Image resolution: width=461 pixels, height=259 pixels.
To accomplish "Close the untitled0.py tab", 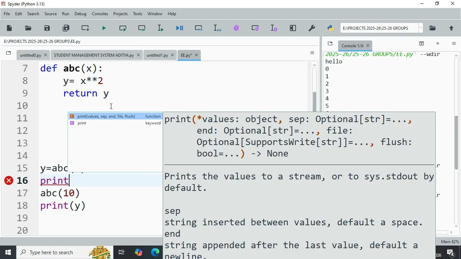I will click(x=45, y=55).
